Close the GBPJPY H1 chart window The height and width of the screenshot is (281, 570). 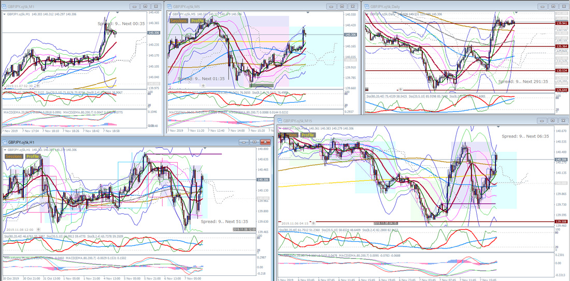pos(265,142)
